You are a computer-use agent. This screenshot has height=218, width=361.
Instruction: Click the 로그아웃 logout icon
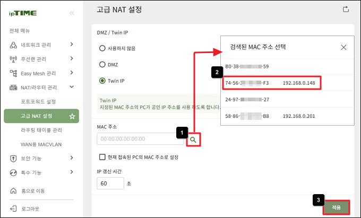(x=13, y=208)
